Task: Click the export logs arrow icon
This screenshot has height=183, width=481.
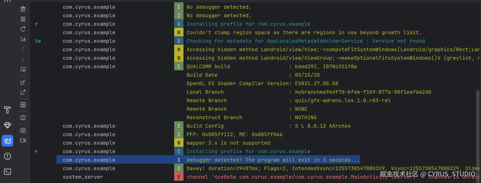Action: pyautogui.click(x=23, y=92)
